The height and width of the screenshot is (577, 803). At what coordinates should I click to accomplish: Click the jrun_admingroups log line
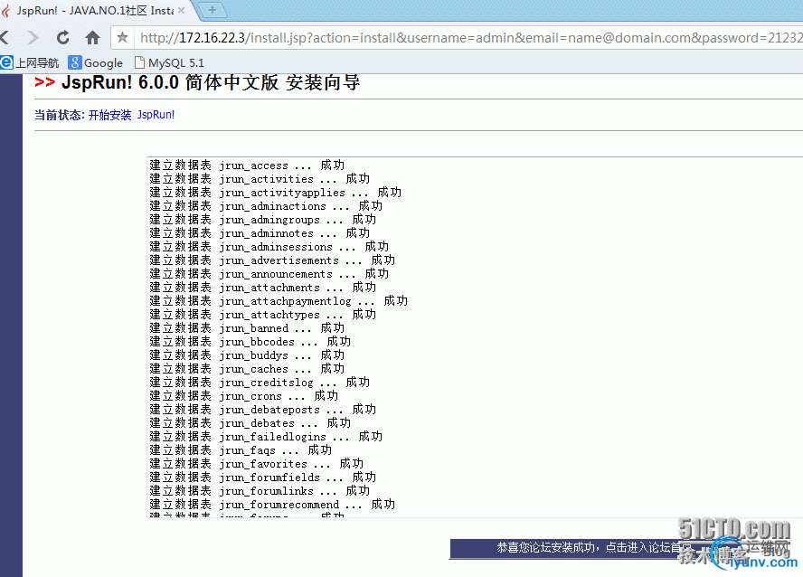coord(263,220)
